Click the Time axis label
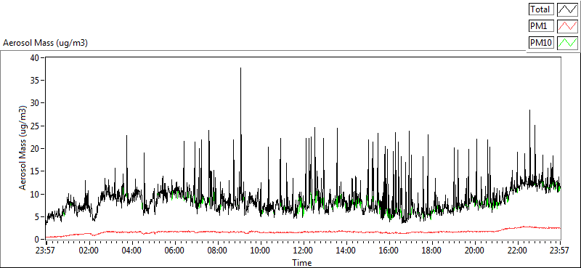Screen dimensions: 581x268 click(301, 263)
